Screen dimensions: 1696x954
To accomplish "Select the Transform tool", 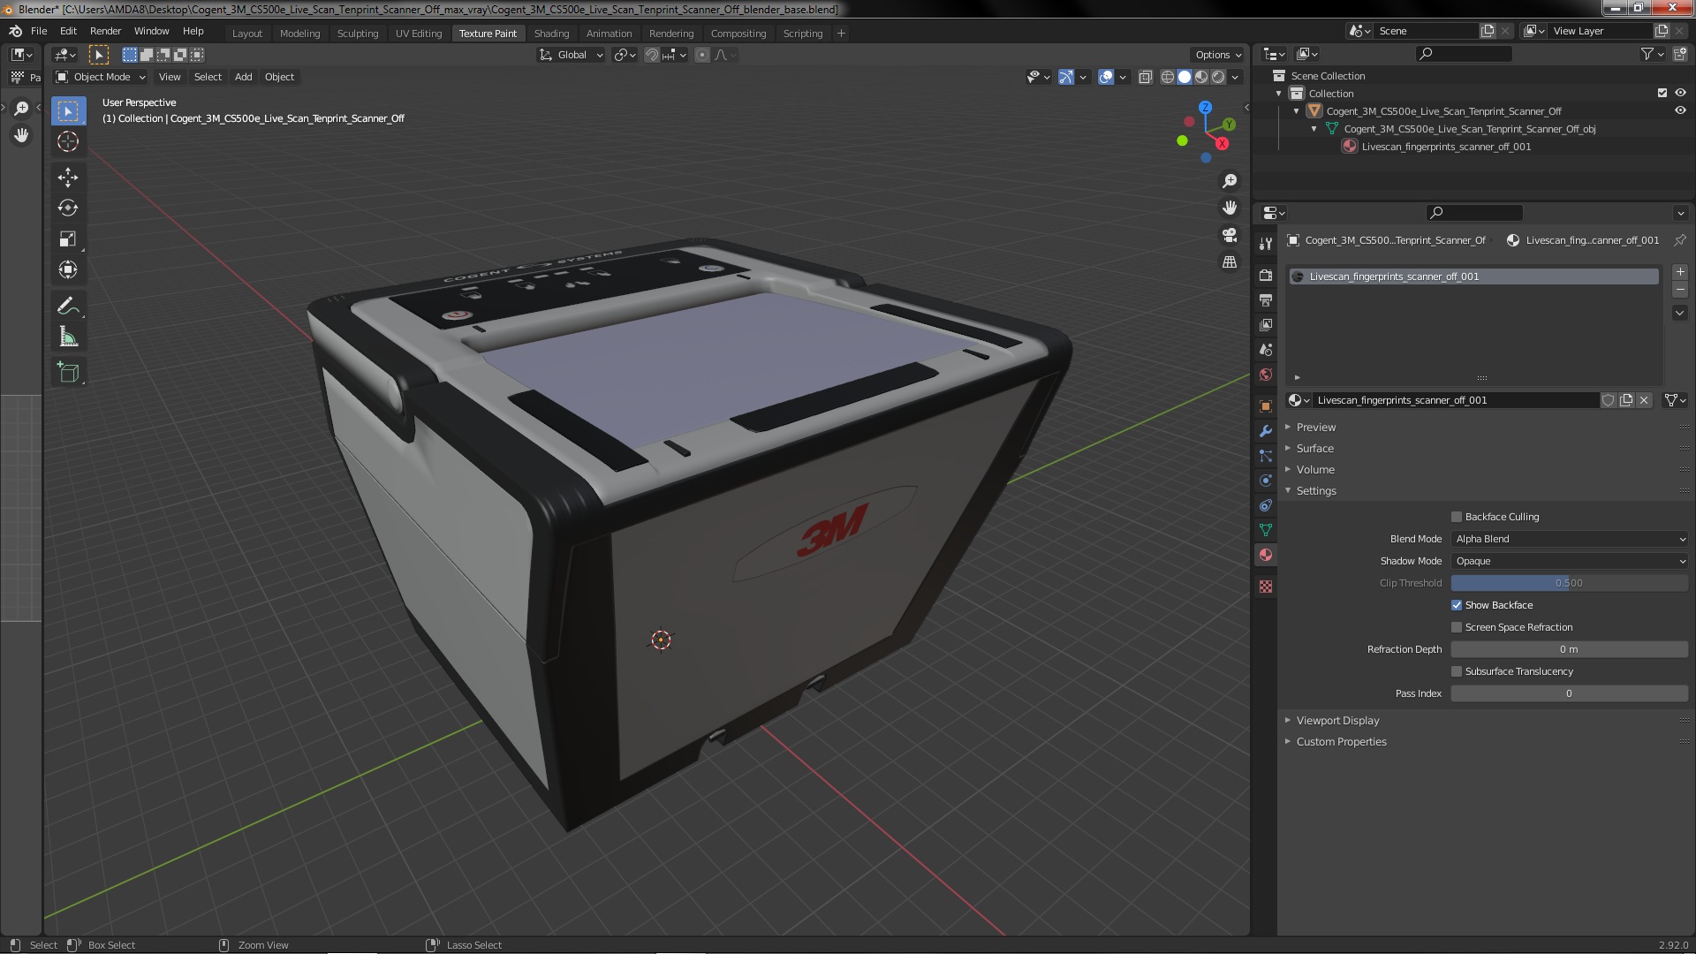I will pos(68,270).
